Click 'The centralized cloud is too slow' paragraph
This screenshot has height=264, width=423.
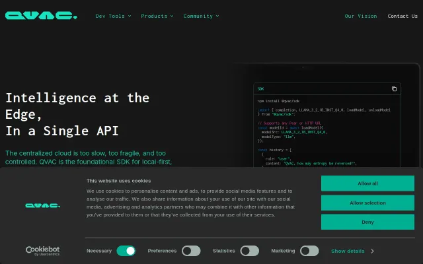click(89, 158)
